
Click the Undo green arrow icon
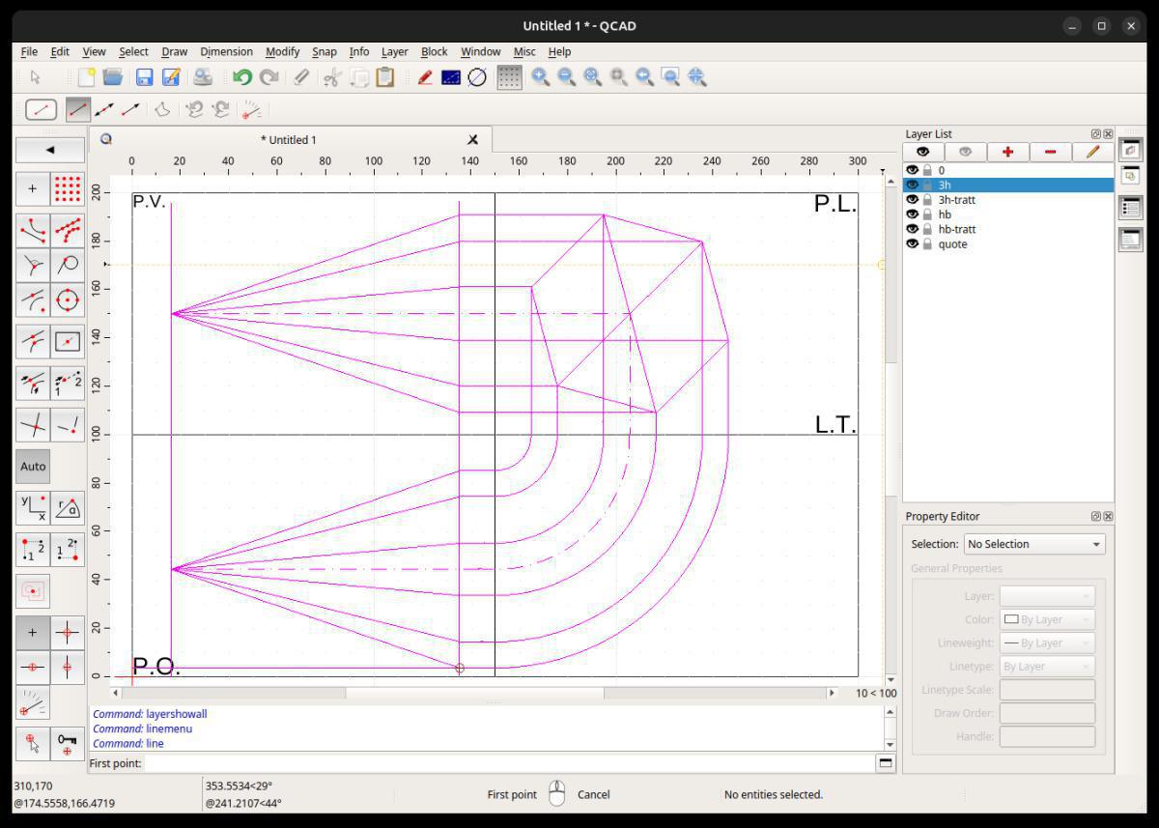click(241, 77)
